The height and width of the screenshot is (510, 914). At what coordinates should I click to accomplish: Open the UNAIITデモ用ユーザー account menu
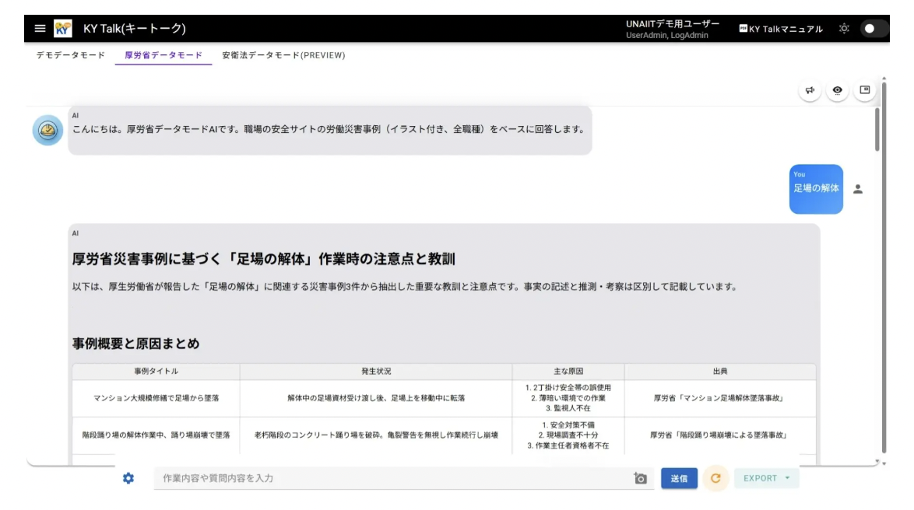tap(672, 29)
